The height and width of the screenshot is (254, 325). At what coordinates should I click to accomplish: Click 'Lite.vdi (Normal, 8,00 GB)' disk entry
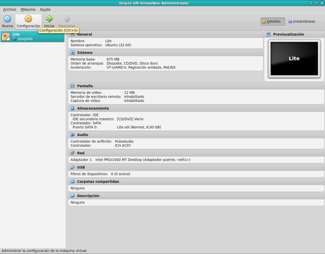(139, 127)
